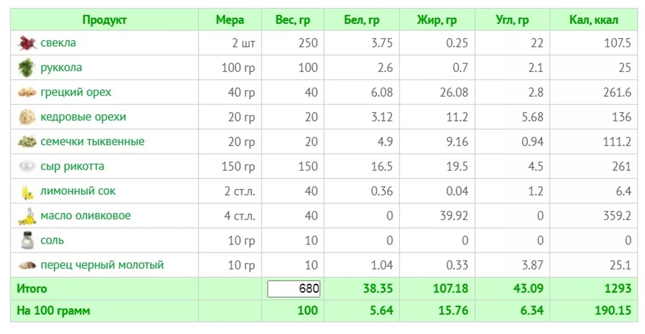Open the масло оливковое link
645x334 pixels.
(85, 216)
